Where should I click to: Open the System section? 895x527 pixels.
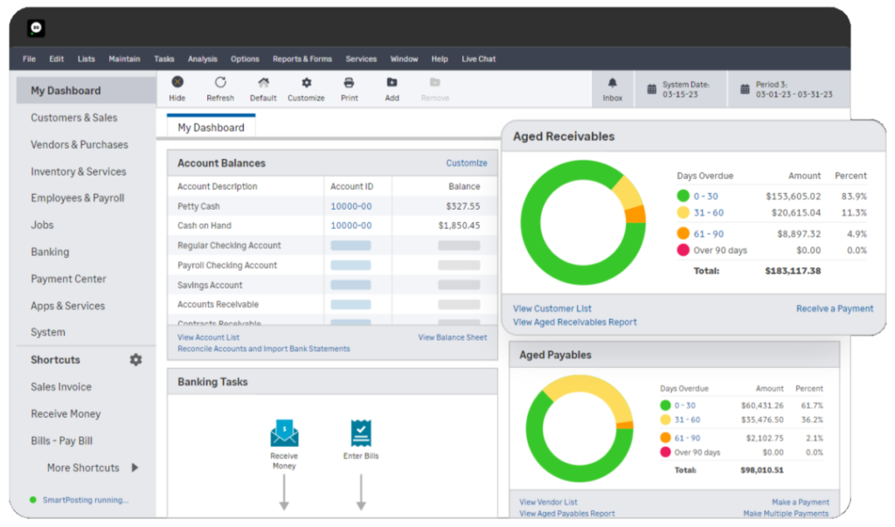pyautogui.click(x=48, y=332)
